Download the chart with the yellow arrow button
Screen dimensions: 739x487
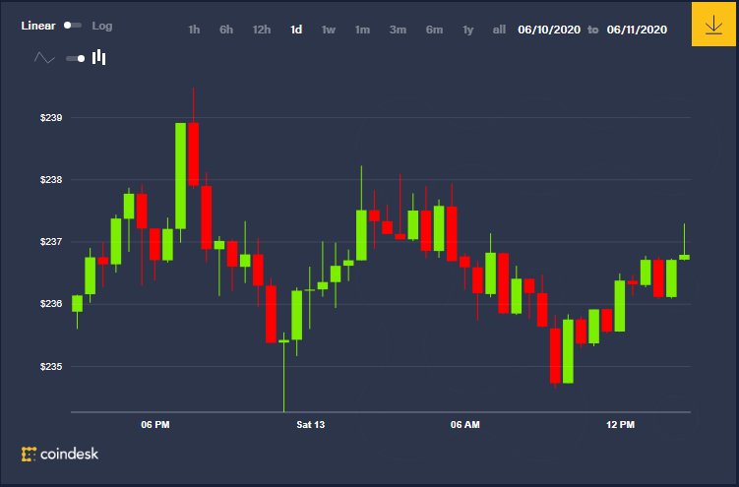point(713,24)
